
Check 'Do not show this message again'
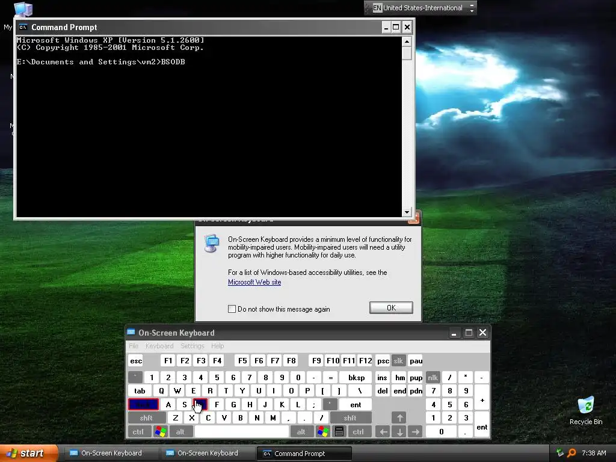click(232, 309)
